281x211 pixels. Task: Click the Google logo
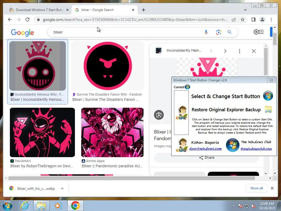[23, 33]
